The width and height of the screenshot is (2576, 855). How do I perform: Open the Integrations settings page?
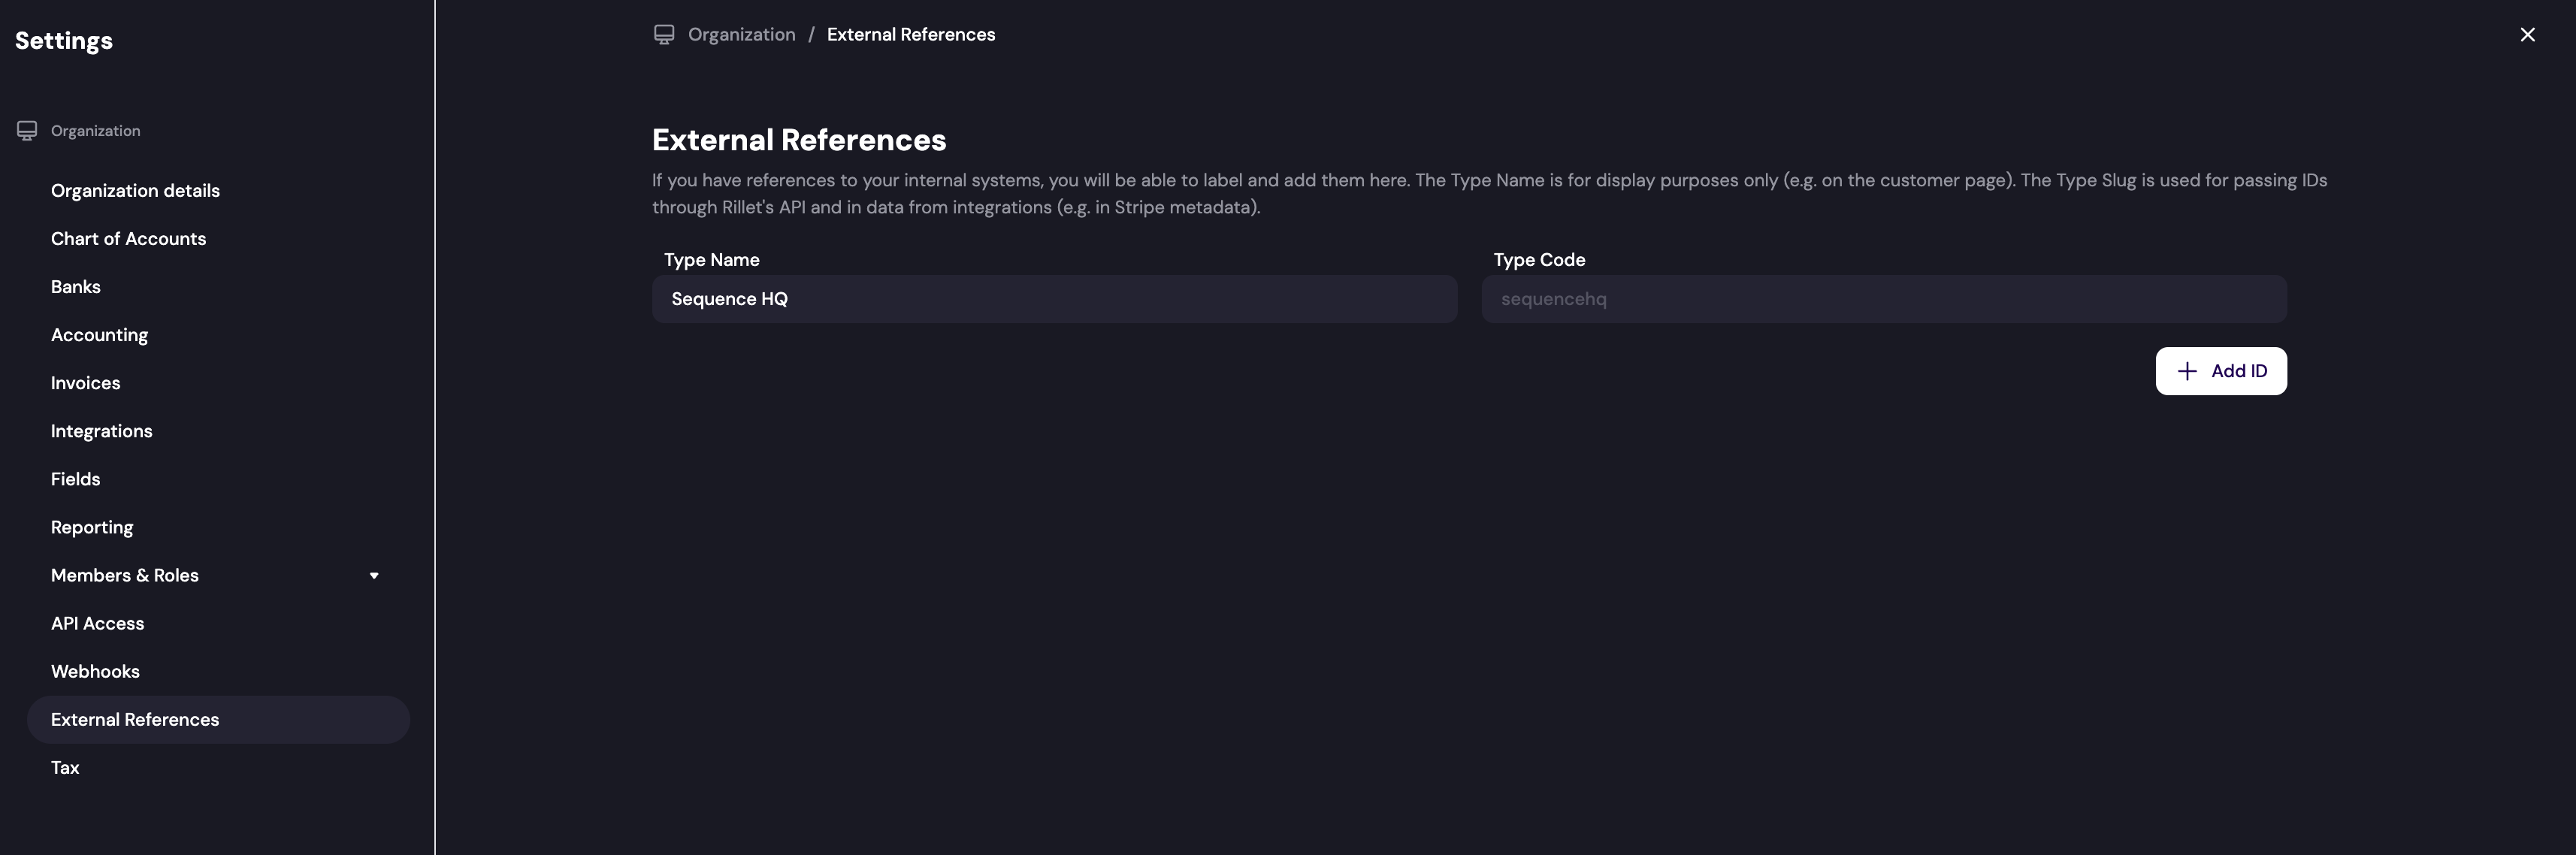[x=101, y=430]
